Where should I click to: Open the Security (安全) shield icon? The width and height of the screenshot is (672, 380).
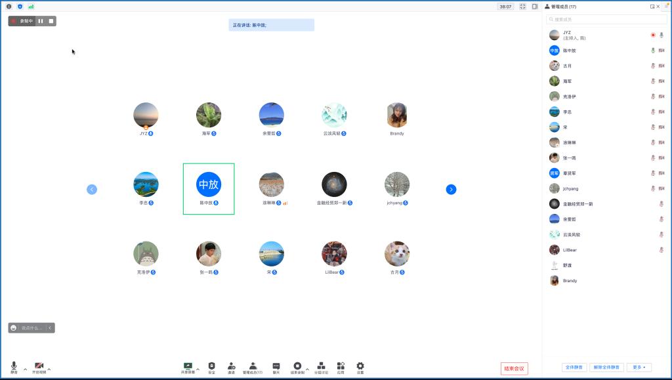211,366
